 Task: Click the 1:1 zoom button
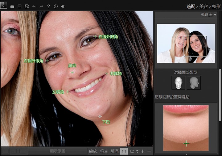[x=124, y=151]
